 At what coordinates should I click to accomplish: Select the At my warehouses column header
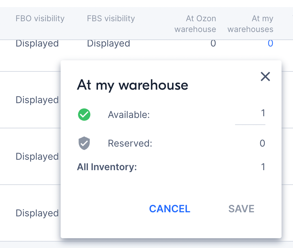(x=251, y=24)
